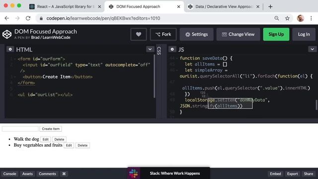Open JS editor settings gear
The height and width of the screenshot is (179, 318).
pos(172,49)
